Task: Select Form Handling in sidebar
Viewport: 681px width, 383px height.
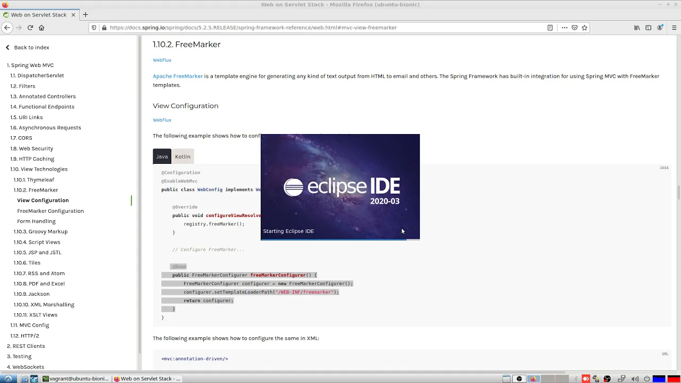Action: click(36, 221)
